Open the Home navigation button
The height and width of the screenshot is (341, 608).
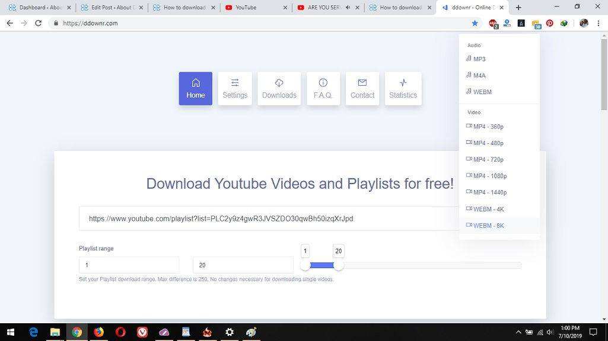coord(195,89)
